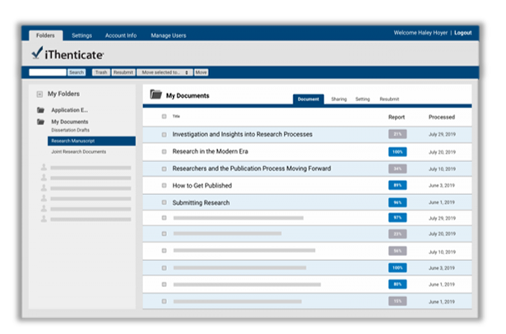The height and width of the screenshot is (334, 506).
Task: Check the Research in the Modern Era checkbox
Action: tap(165, 151)
